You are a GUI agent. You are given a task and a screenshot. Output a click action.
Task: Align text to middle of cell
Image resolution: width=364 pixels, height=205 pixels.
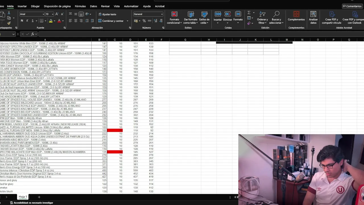tap(76, 14)
